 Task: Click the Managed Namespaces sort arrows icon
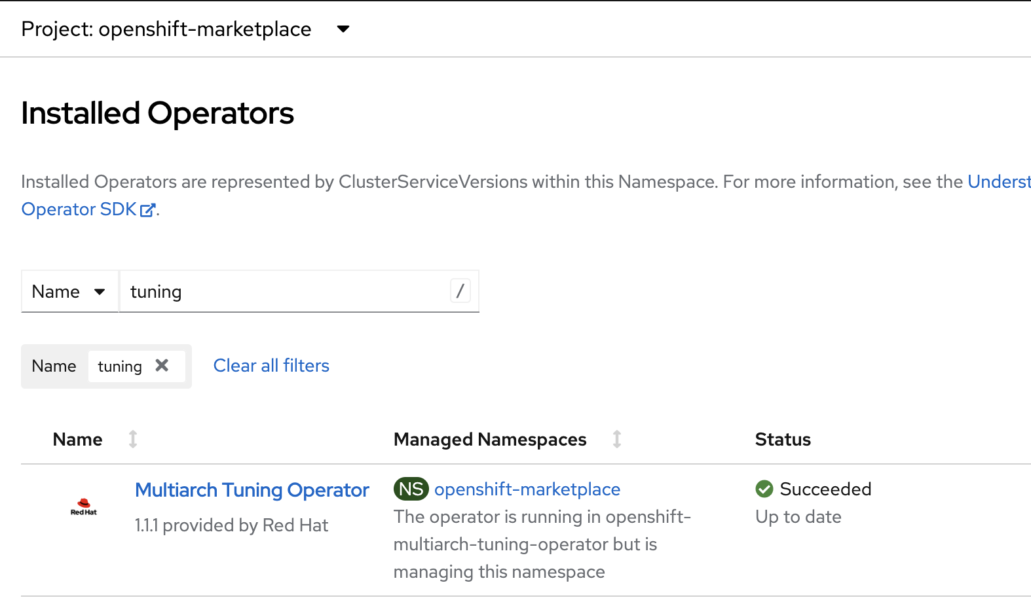click(x=617, y=439)
